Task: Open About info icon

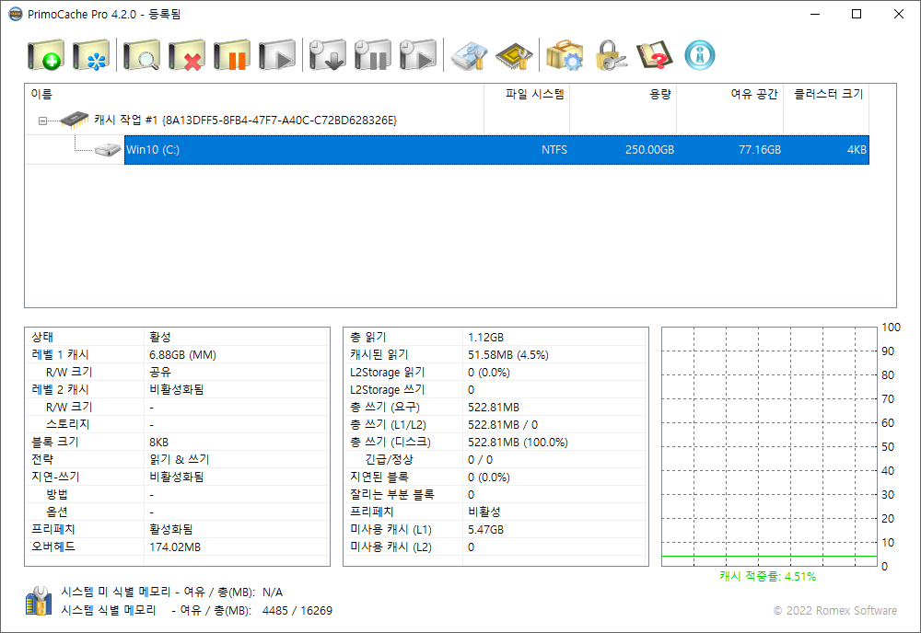Action: (700, 55)
